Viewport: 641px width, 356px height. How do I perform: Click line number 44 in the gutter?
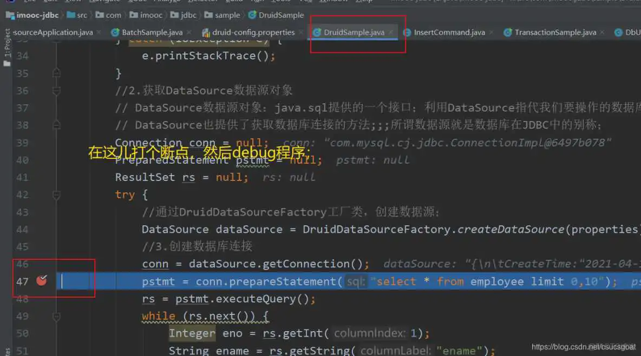coord(23,230)
